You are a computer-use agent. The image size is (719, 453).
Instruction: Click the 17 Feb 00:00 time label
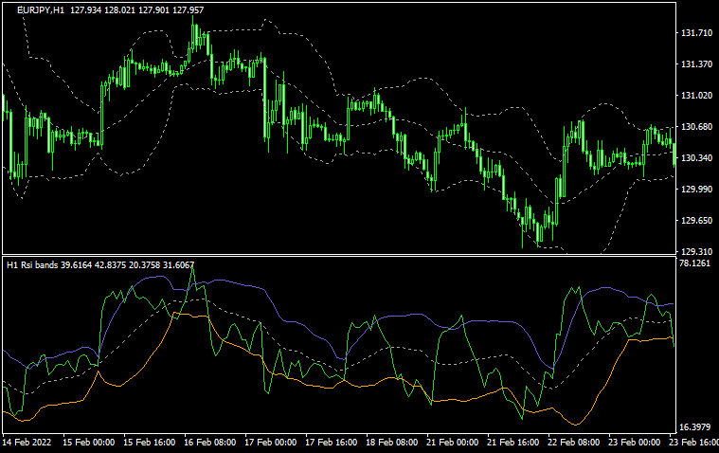coord(271,443)
